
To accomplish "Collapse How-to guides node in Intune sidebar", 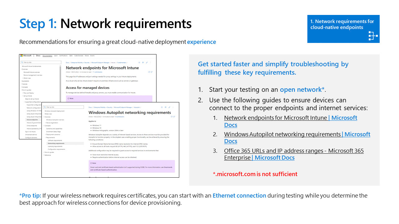I will pyautogui.click(x=26, y=90).
